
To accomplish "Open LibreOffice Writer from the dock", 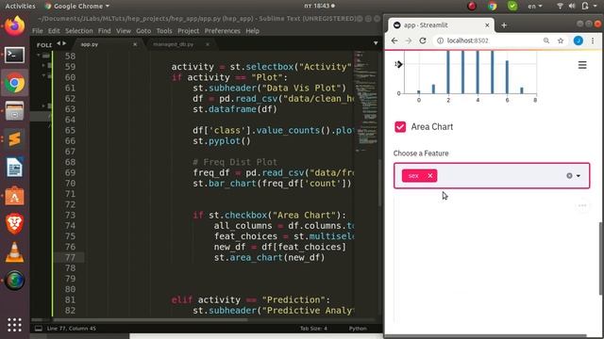I will coord(15,168).
